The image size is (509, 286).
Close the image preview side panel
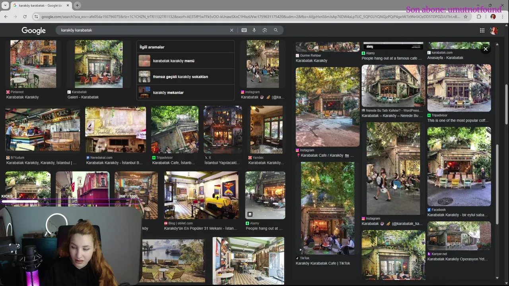[x=486, y=49]
